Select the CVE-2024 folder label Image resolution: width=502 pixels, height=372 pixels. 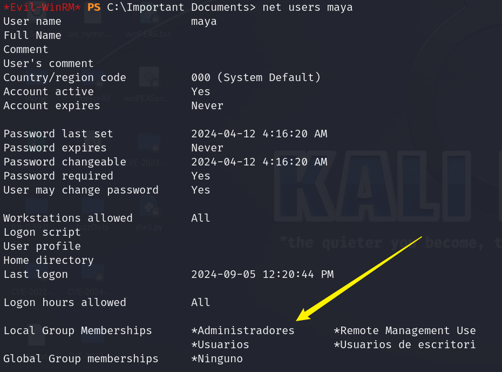91,292
